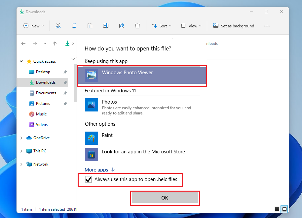Open the View dropdown menu
Image resolution: width=302 pixels, height=218 pixels.
coord(191,26)
